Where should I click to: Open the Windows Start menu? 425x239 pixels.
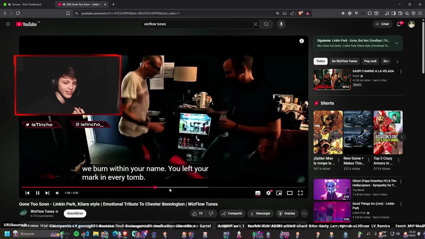click(x=7, y=234)
